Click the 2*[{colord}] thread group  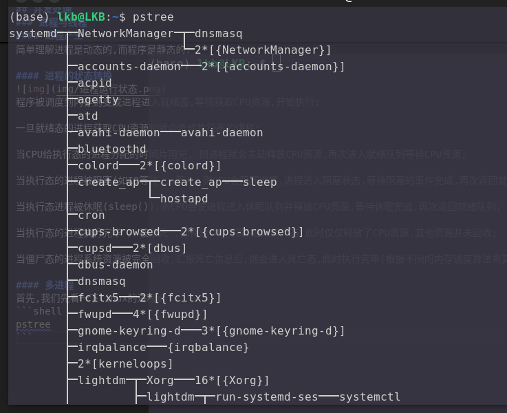pos(180,166)
